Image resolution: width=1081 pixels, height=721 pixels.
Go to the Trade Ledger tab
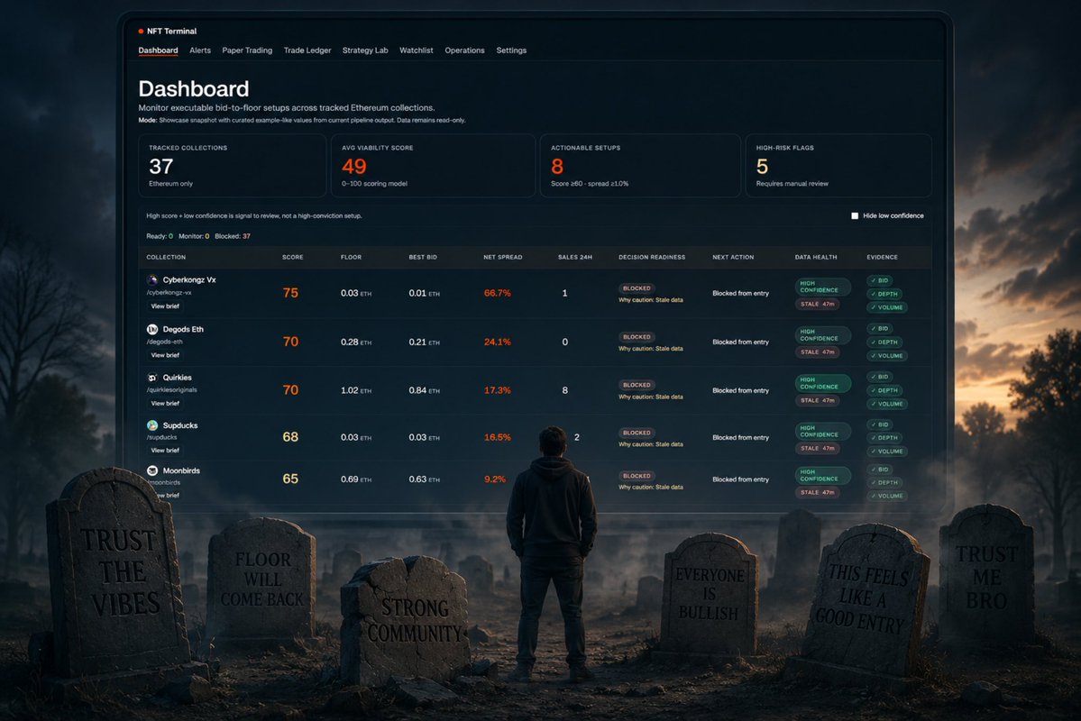tap(307, 50)
